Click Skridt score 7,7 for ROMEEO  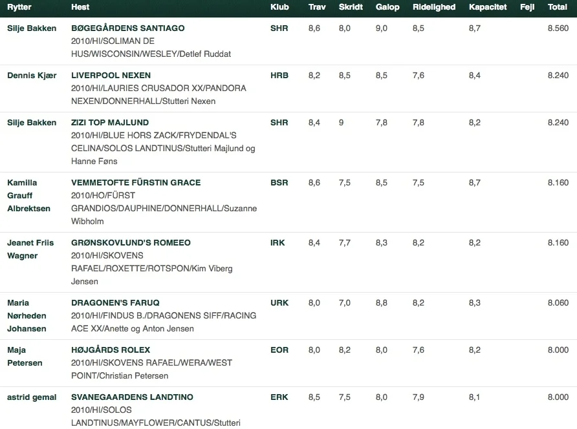pos(345,243)
